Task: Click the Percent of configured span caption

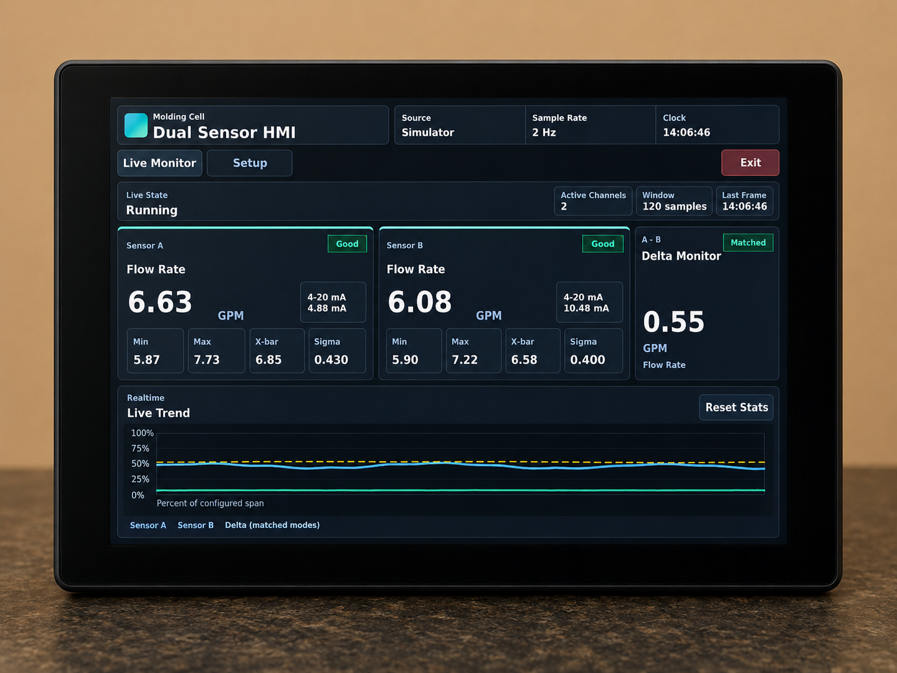Action: coord(210,503)
